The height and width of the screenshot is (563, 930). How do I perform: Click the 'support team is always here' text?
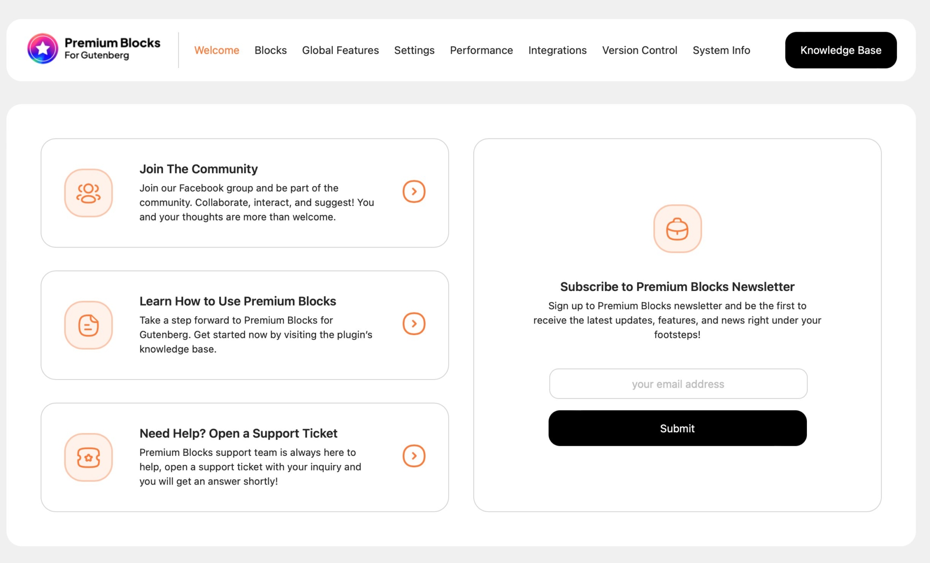(x=250, y=467)
